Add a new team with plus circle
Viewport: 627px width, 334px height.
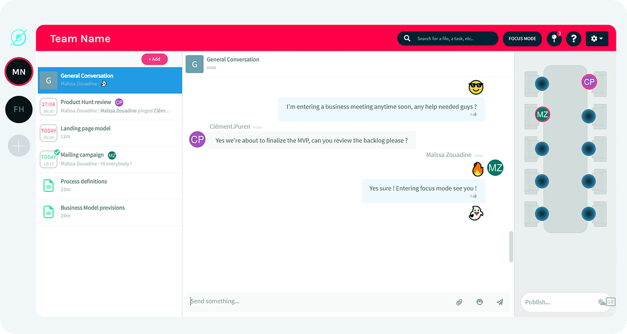(x=19, y=146)
